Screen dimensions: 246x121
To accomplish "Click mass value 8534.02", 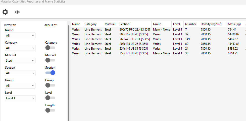I will [x=233, y=49].
